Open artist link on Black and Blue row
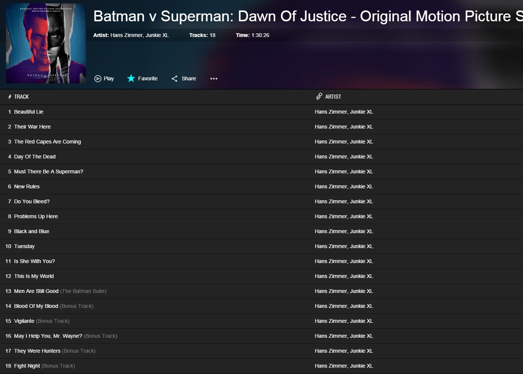 point(344,231)
